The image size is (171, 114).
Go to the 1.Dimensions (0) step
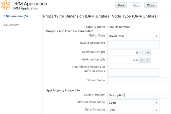pos(16,16)
